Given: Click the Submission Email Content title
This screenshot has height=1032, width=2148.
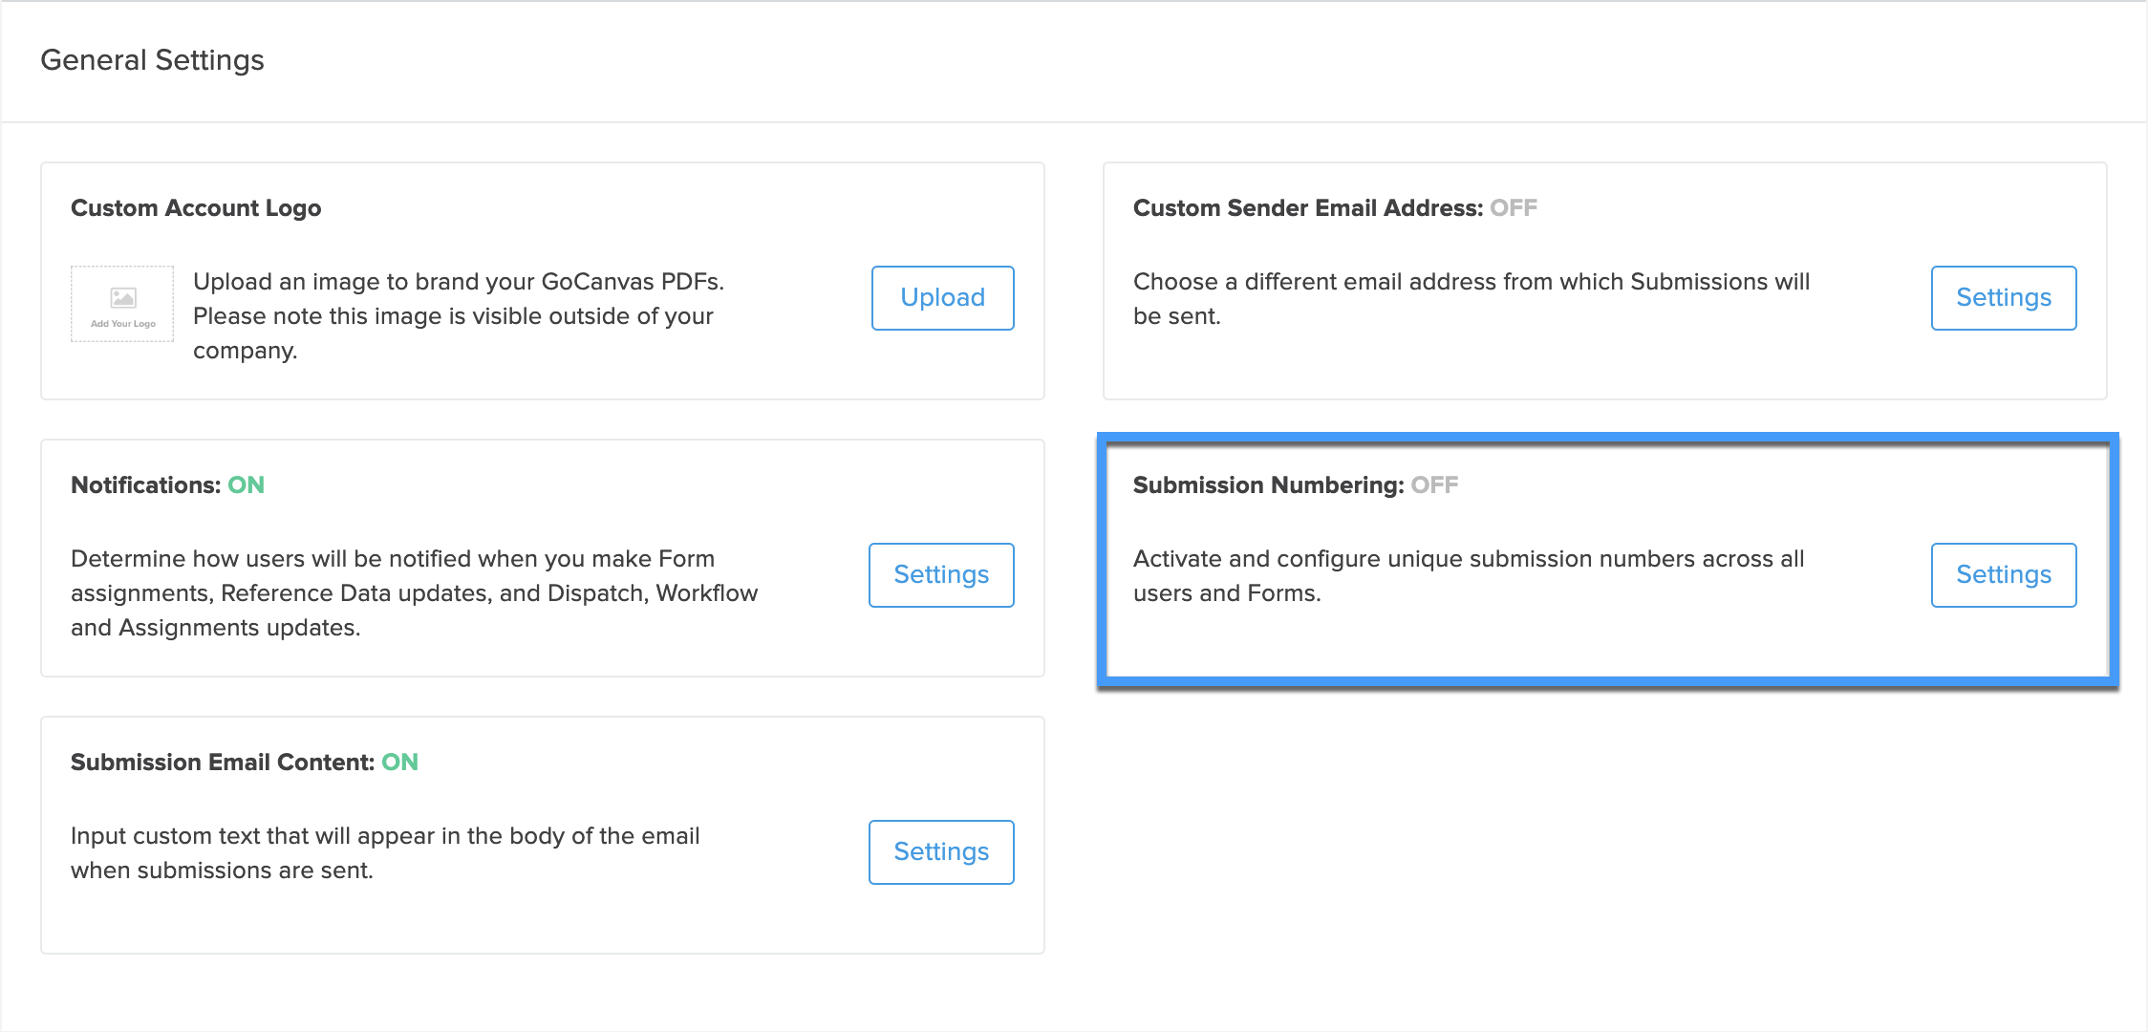Looking at the screenshot, I should tap(222, 763).
